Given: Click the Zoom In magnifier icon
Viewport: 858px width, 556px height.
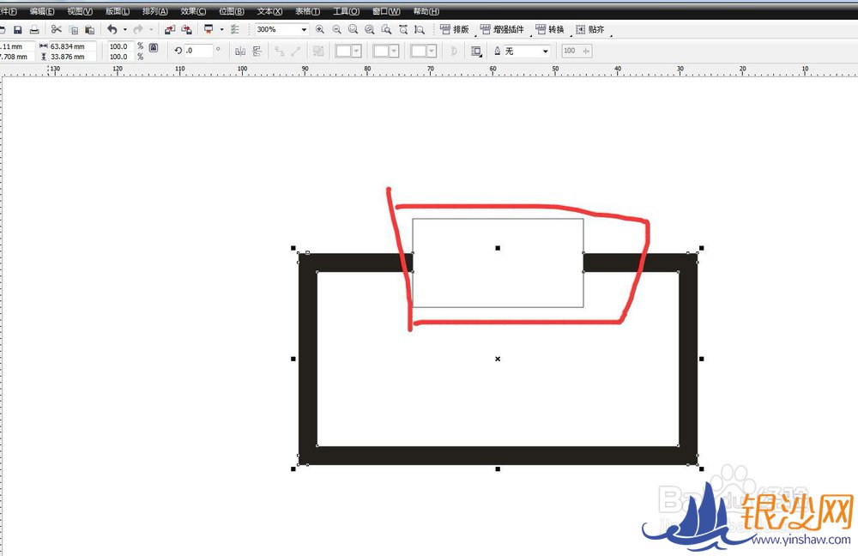Looking at the screenshot, I should click(x=319, y=28).
